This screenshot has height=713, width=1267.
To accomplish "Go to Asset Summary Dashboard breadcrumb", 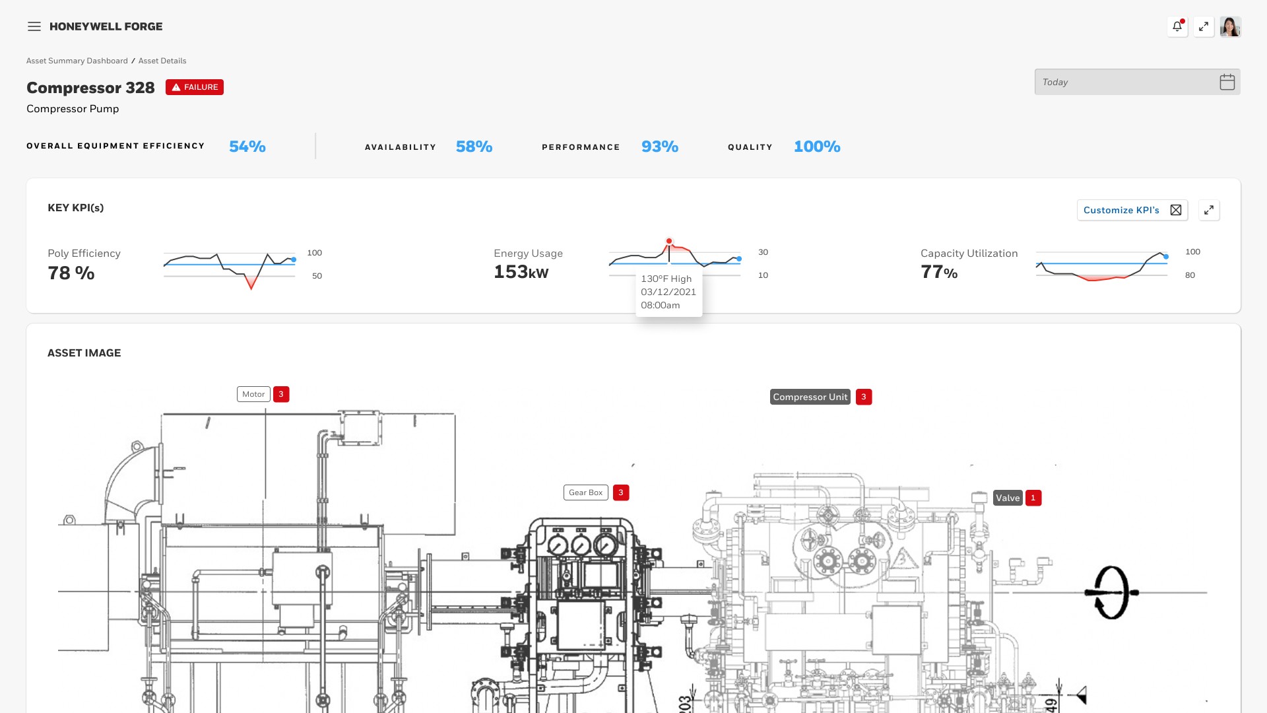I will click(77, 61).
